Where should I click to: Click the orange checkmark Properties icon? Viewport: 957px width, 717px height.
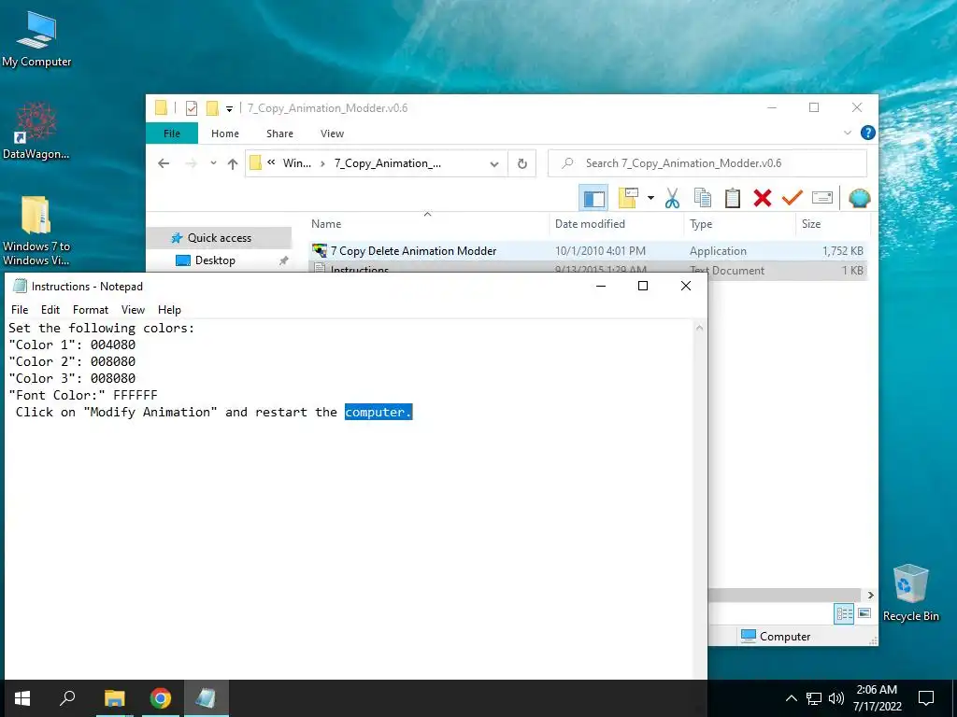793,198
